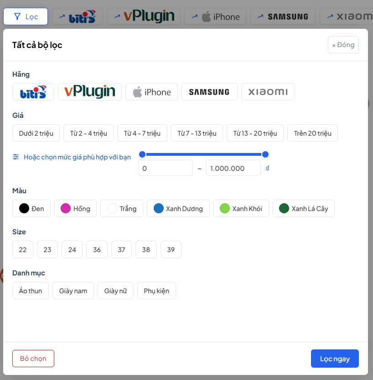Open the iPhone quick filter in top bar
This screenshot has width=373, height=380.
[215, 16]
